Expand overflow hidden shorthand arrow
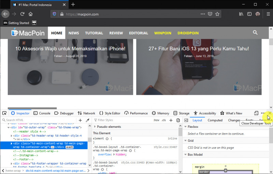 (x=114, y=154)
